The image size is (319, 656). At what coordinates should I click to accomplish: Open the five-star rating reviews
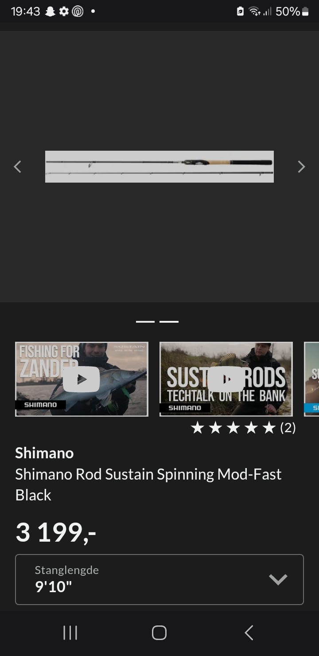pyautogui.click(x=233, y=428)
